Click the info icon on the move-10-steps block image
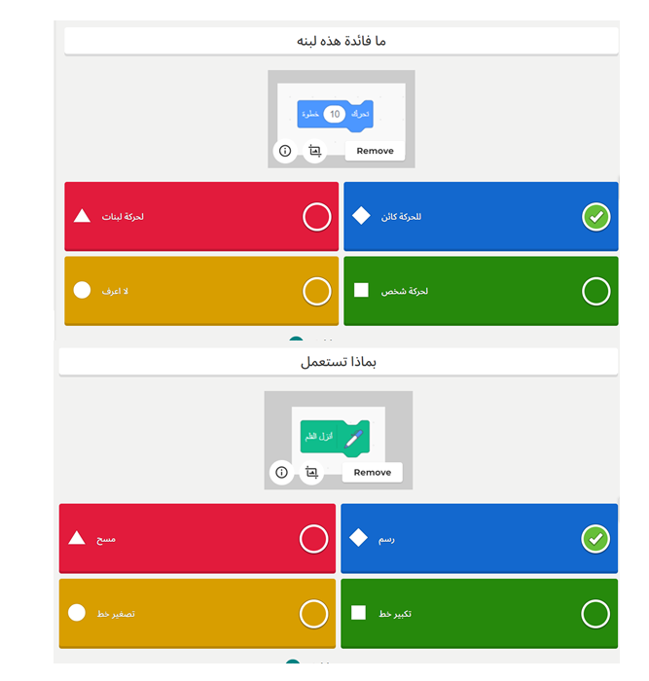649x681 pixels. (x=285, y=151)
